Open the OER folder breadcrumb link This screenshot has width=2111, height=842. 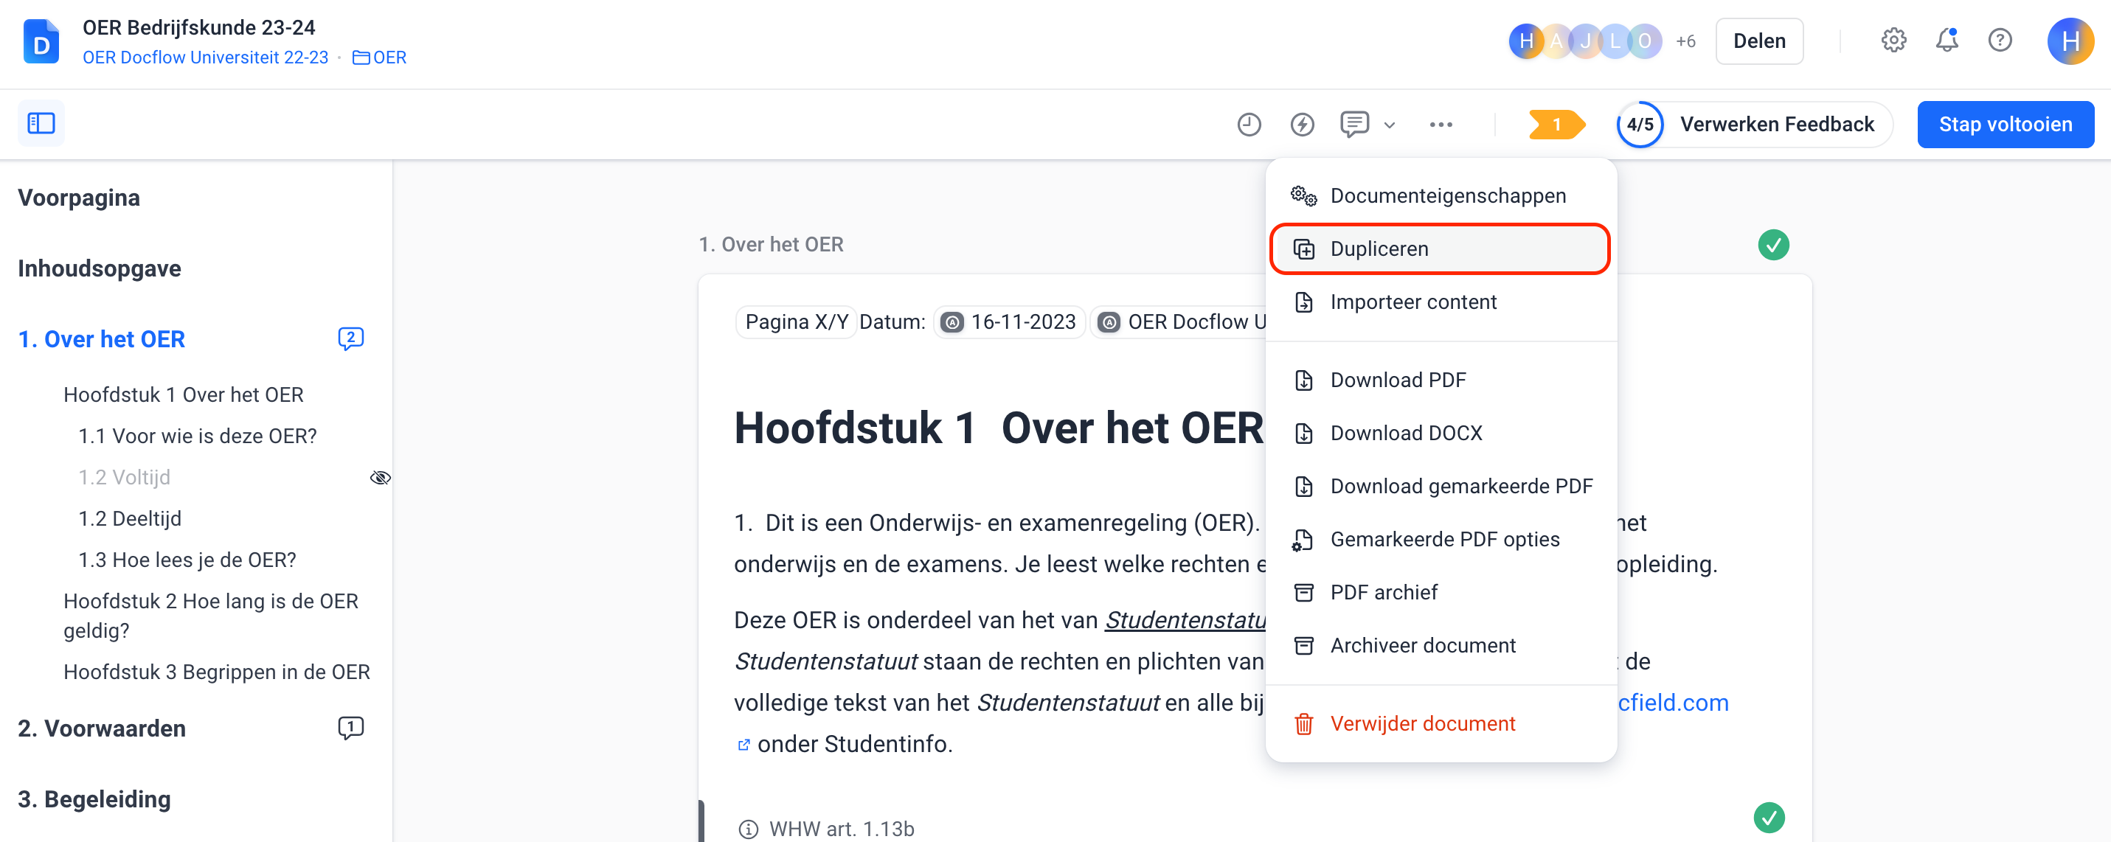379,58
